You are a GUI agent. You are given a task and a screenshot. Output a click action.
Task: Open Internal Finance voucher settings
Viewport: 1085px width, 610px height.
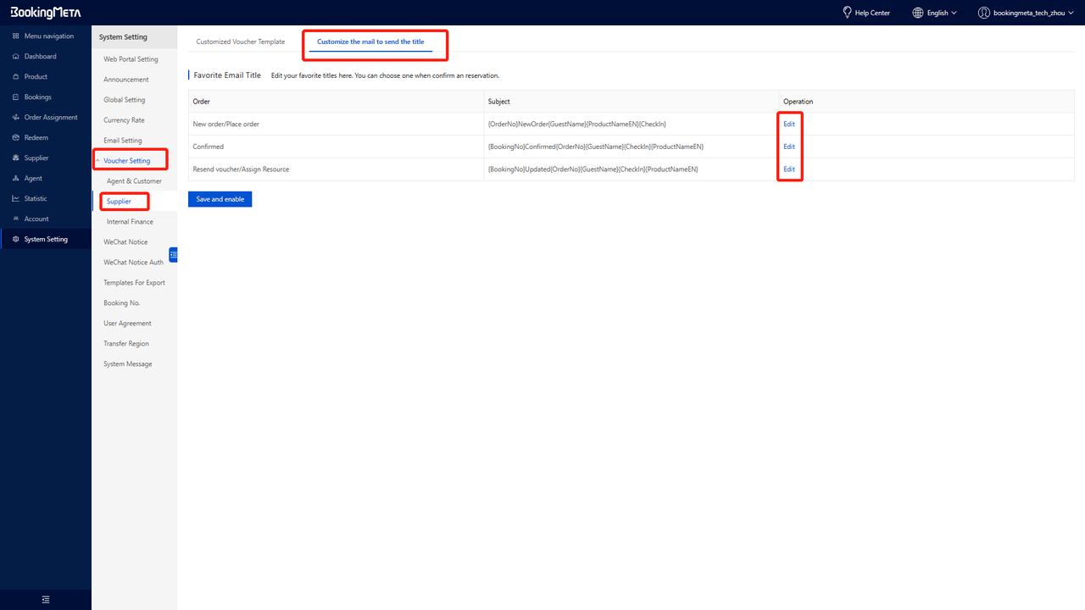pyautogui.click(x=130, y=222)
